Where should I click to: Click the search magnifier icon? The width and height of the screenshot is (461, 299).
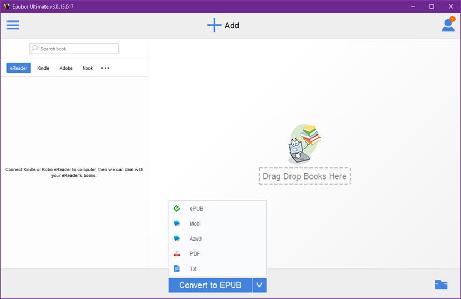coord(35,48)
